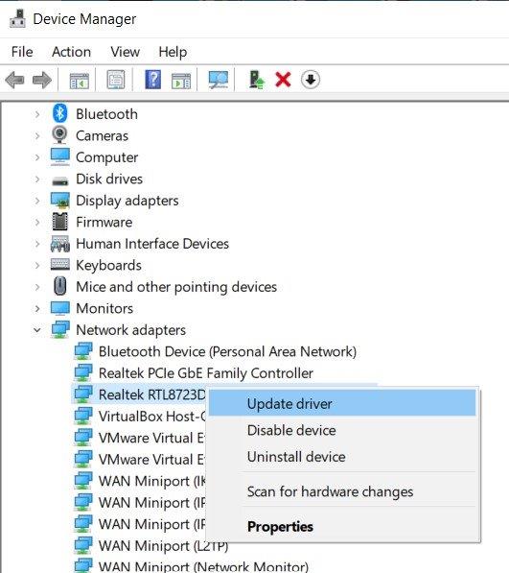
Task: Open the View menu
Action: pyautogui.click(x=126, y=52)
